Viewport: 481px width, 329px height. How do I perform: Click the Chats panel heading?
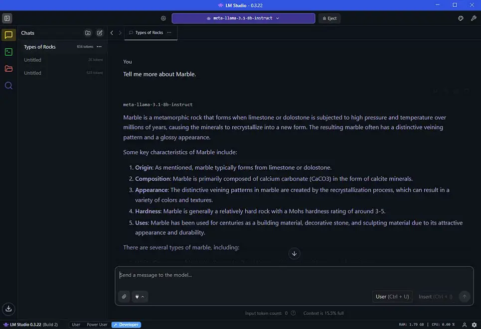click(x=27, y=33)
